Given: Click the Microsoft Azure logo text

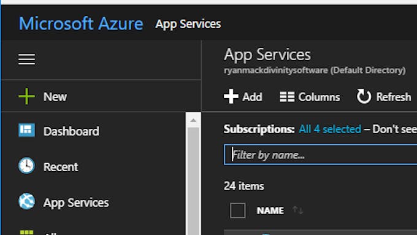Looking at the screenshot, I should (x=81, y=23).
